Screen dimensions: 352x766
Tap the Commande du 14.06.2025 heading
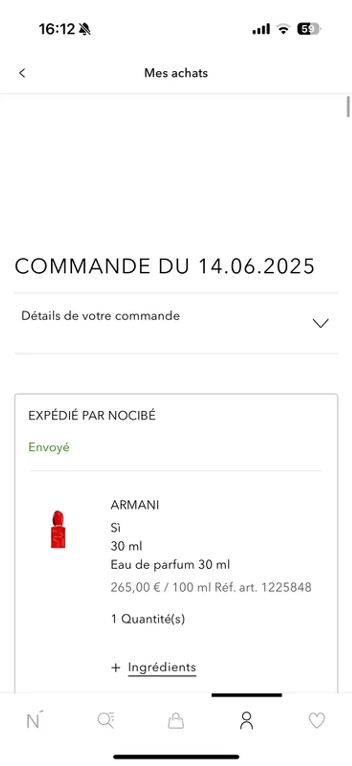165,266
